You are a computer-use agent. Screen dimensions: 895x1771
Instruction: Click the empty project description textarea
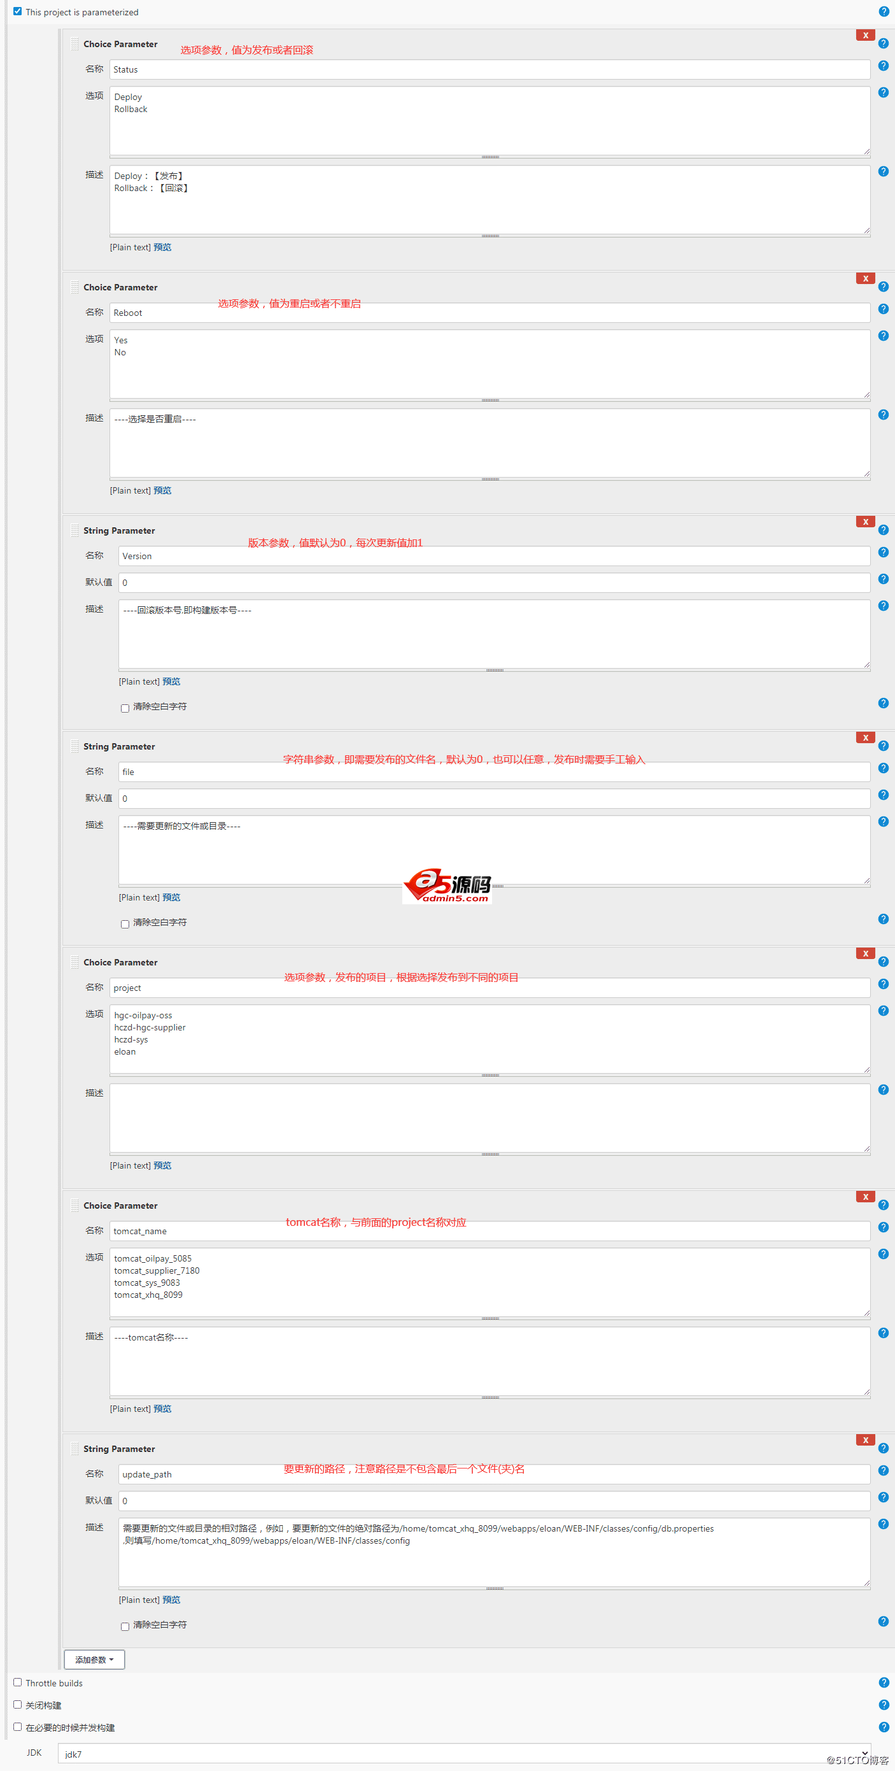tap(490, 1118)
